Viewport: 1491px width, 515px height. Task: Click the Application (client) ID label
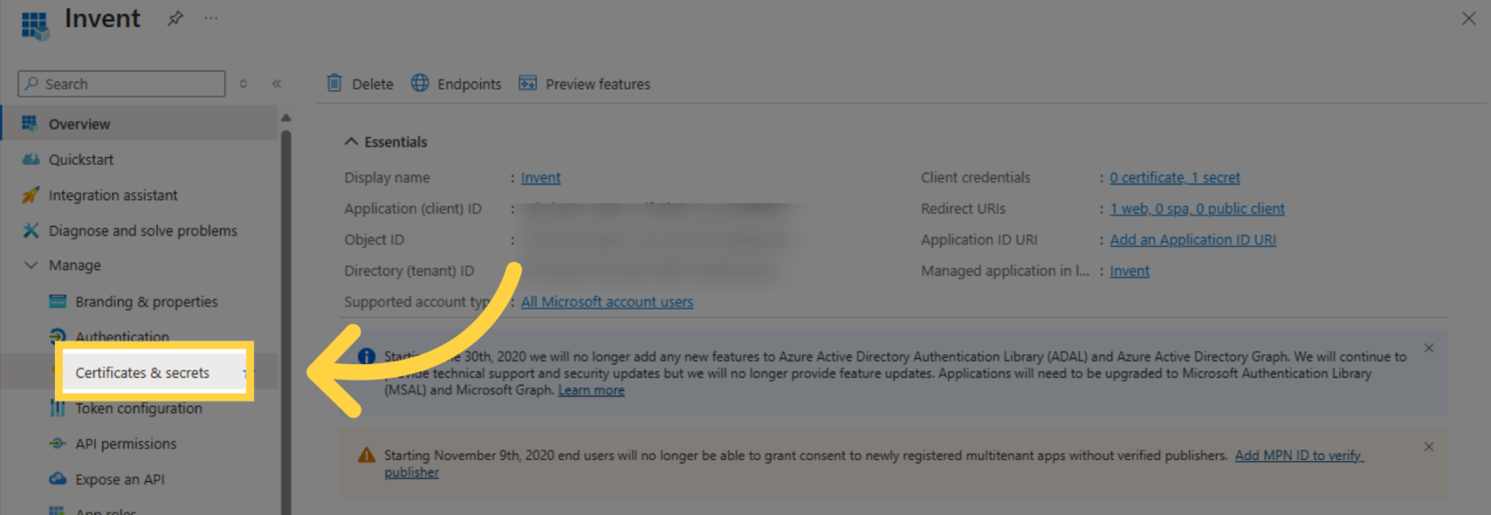tap(413, 208)
